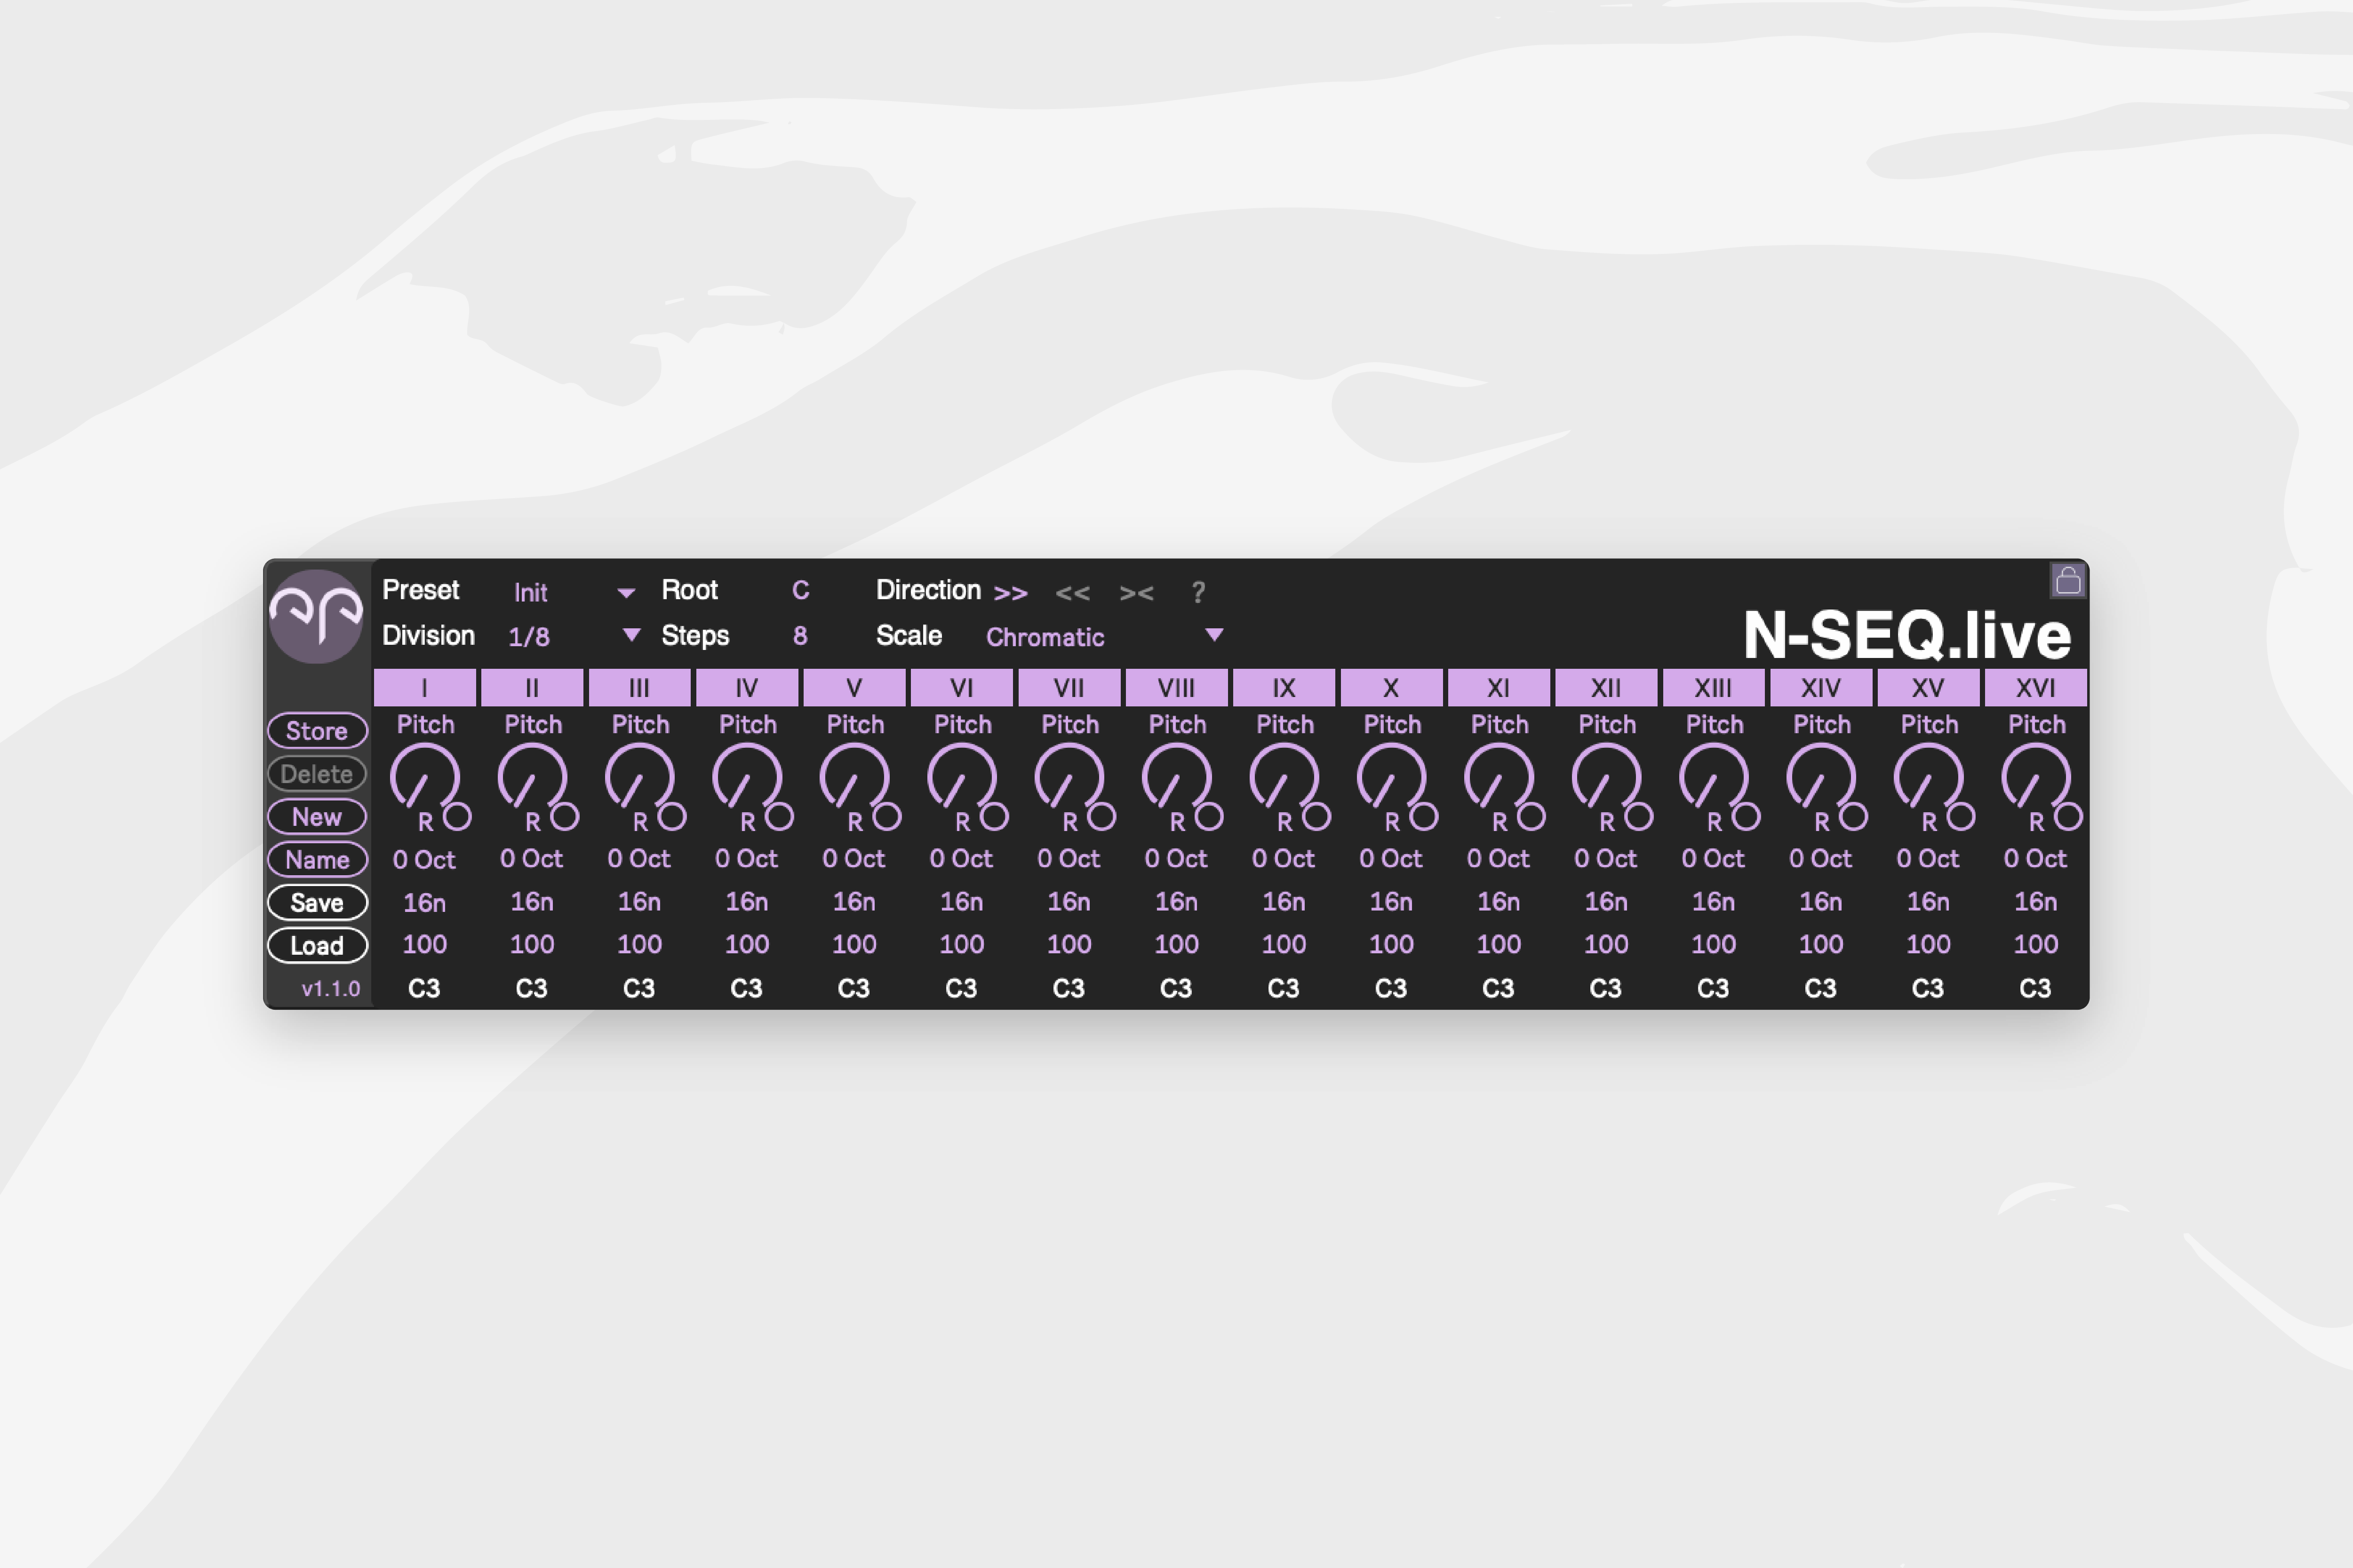Enable random circle toggle on step VII
The height and width of the screenshot is (1568, 2353).
click(x=1101, y=817)
